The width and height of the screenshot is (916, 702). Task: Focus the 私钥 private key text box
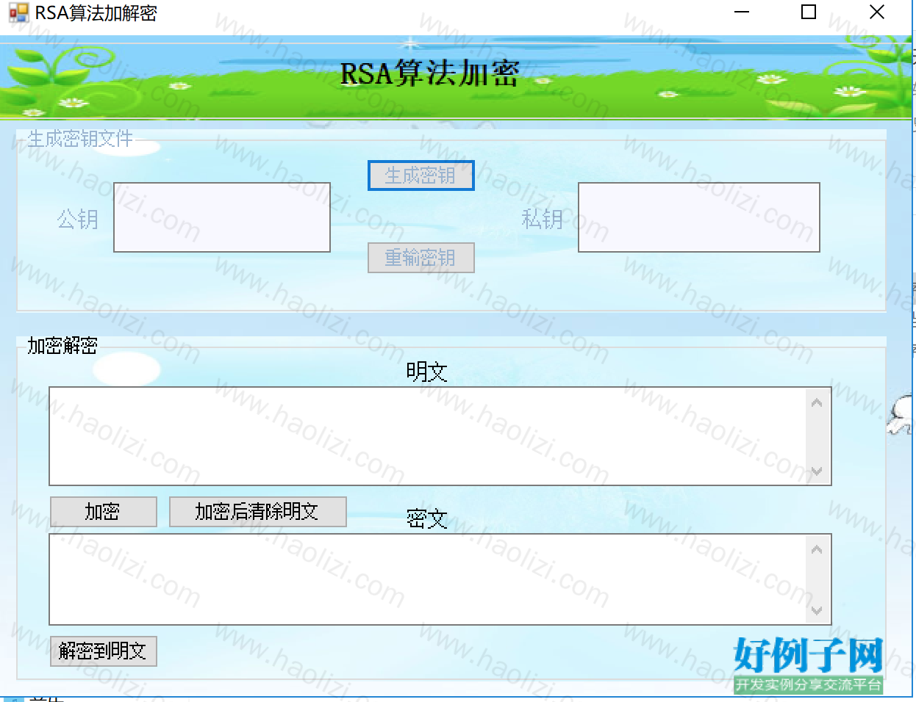[x=699, y=217]
